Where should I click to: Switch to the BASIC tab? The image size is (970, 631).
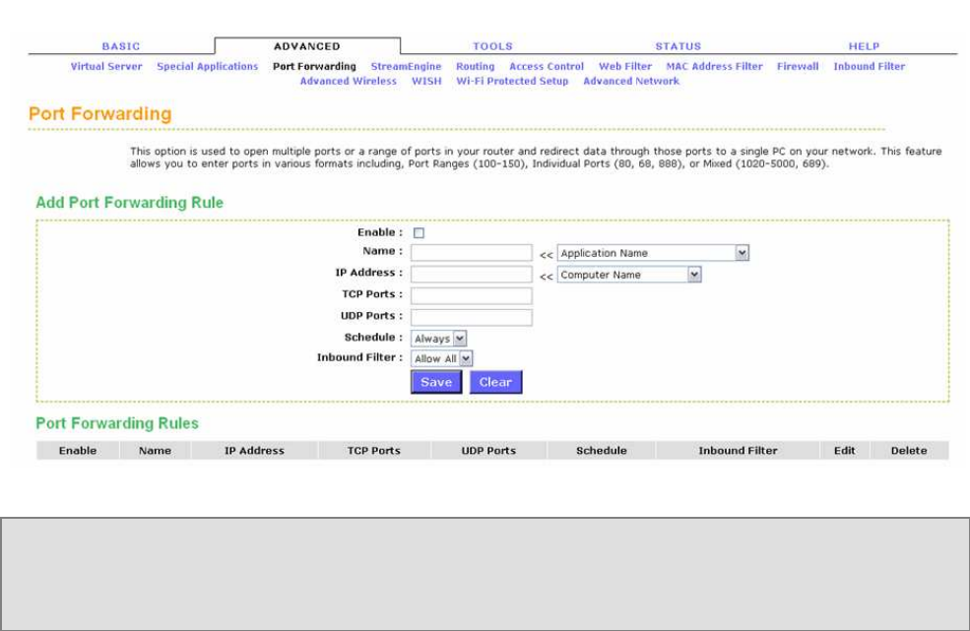[120, 46]
